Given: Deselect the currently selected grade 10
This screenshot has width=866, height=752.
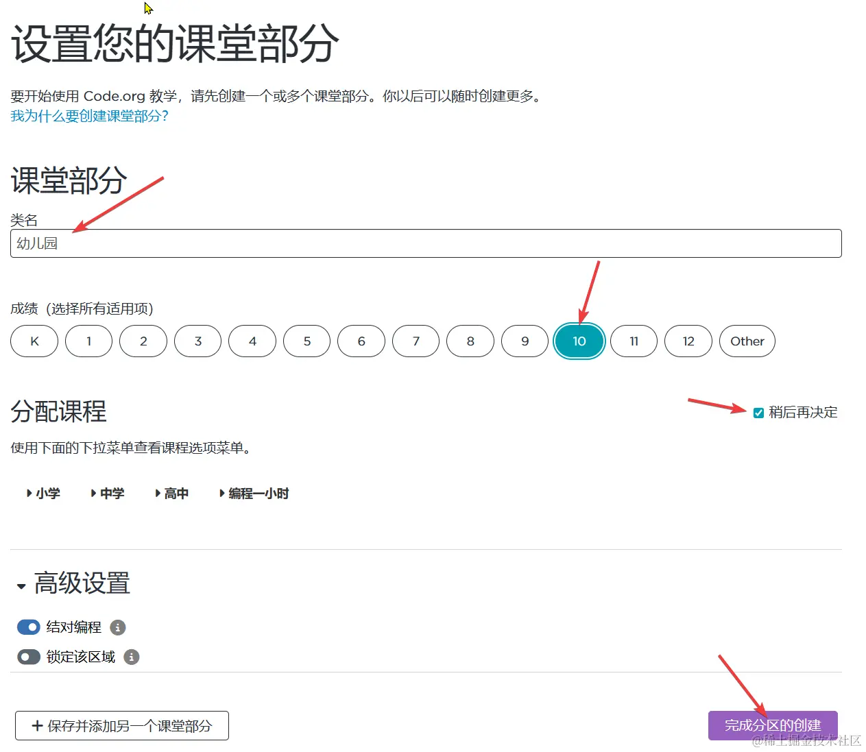Looking at the screenshot, I should click(x=579, y=341).
